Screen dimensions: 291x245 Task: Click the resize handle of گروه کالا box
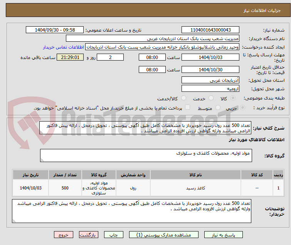pos(42,160)
